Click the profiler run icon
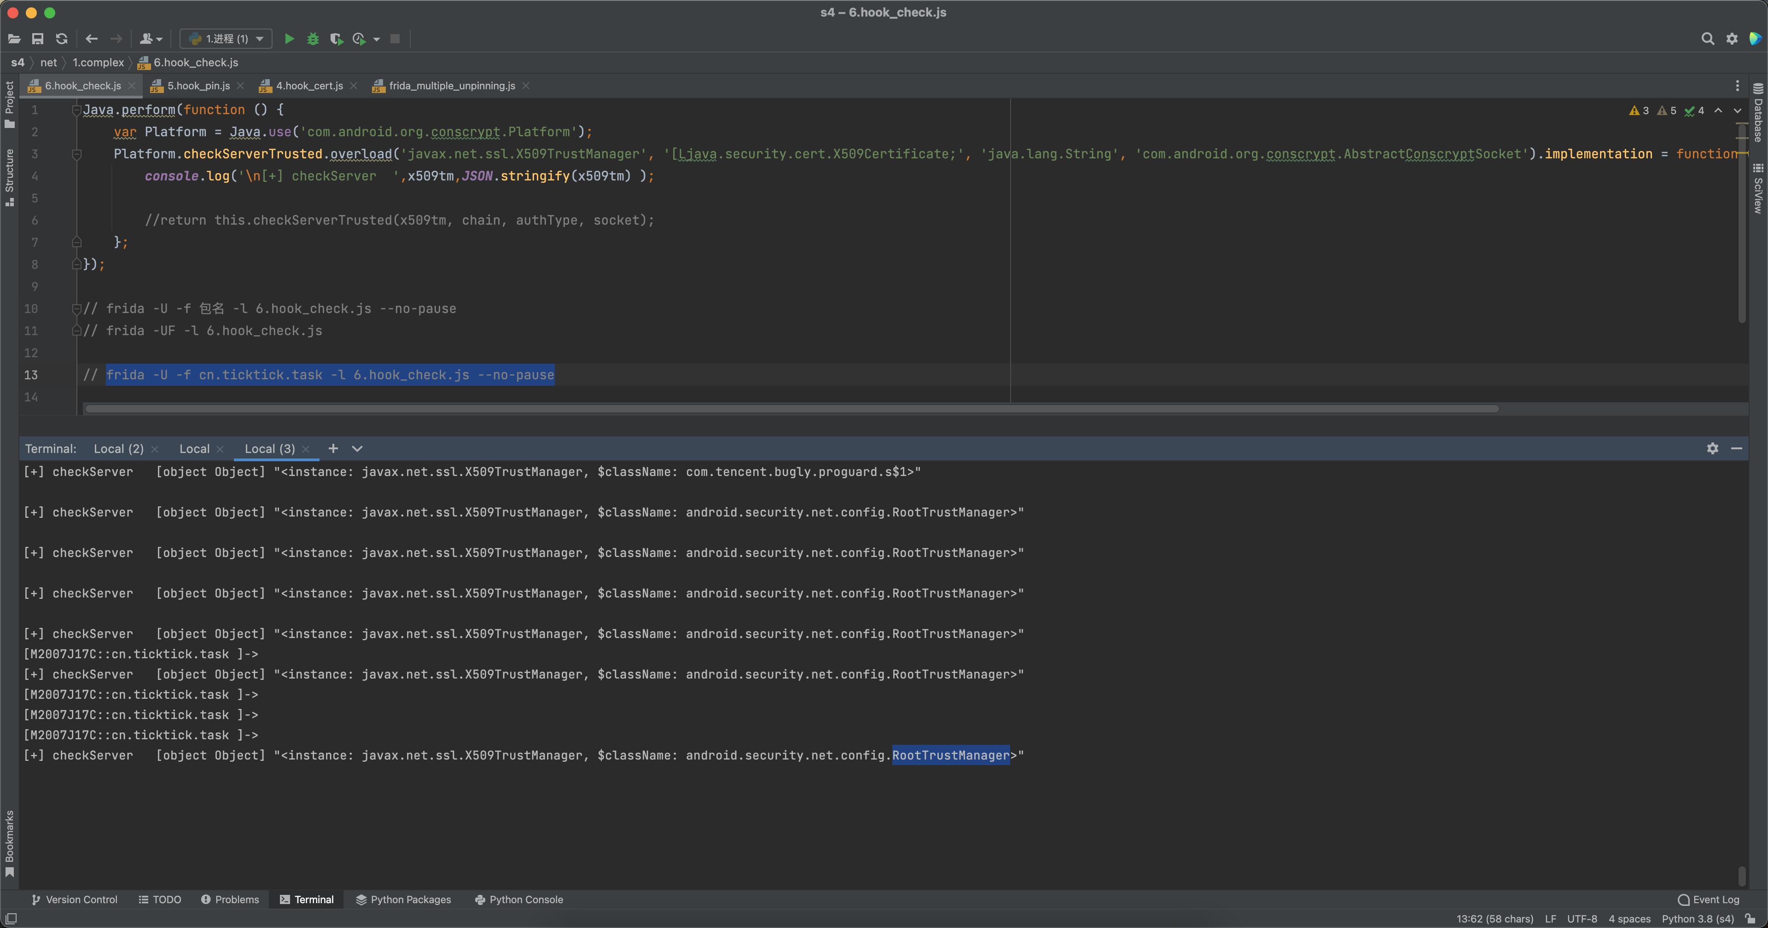 pos(359,39)
